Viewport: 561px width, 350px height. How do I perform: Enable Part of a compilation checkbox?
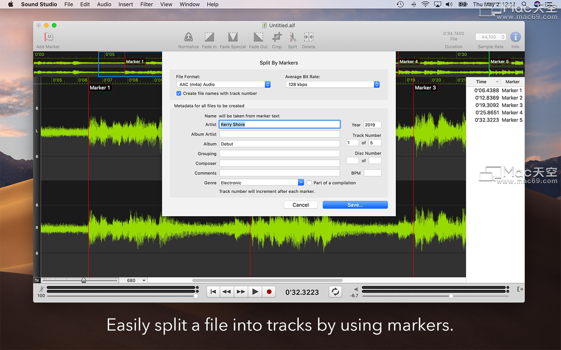[309, 183]
